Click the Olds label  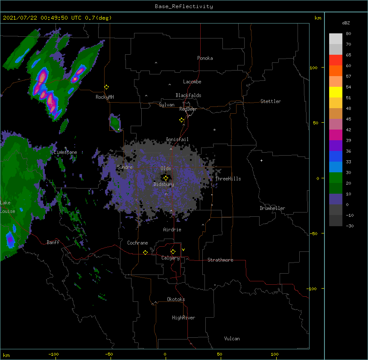click(x=166, y=168)
